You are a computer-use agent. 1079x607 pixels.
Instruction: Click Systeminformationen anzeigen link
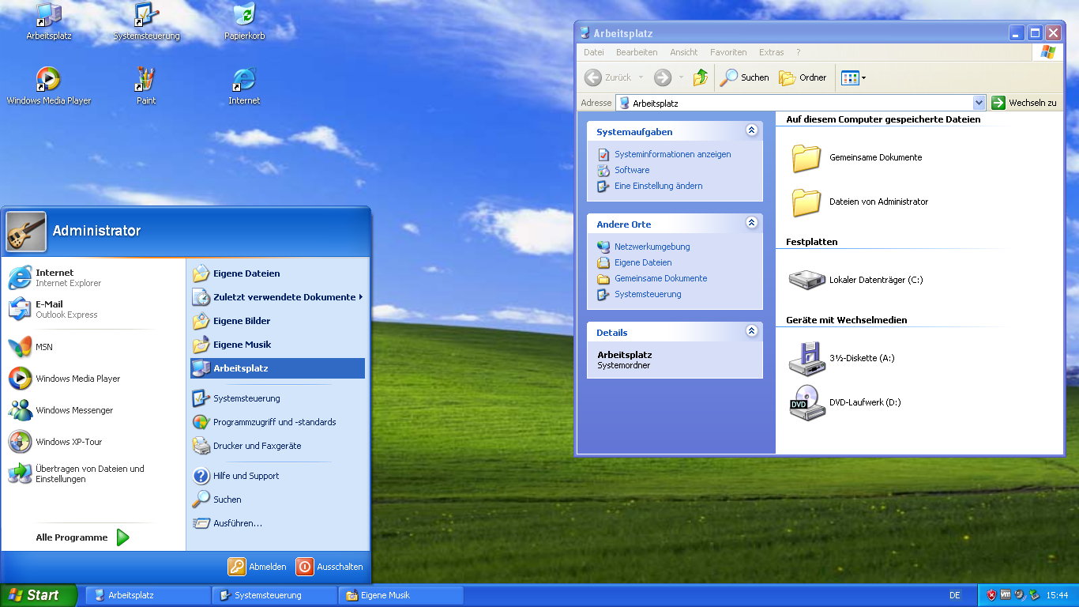pos(672,154)
